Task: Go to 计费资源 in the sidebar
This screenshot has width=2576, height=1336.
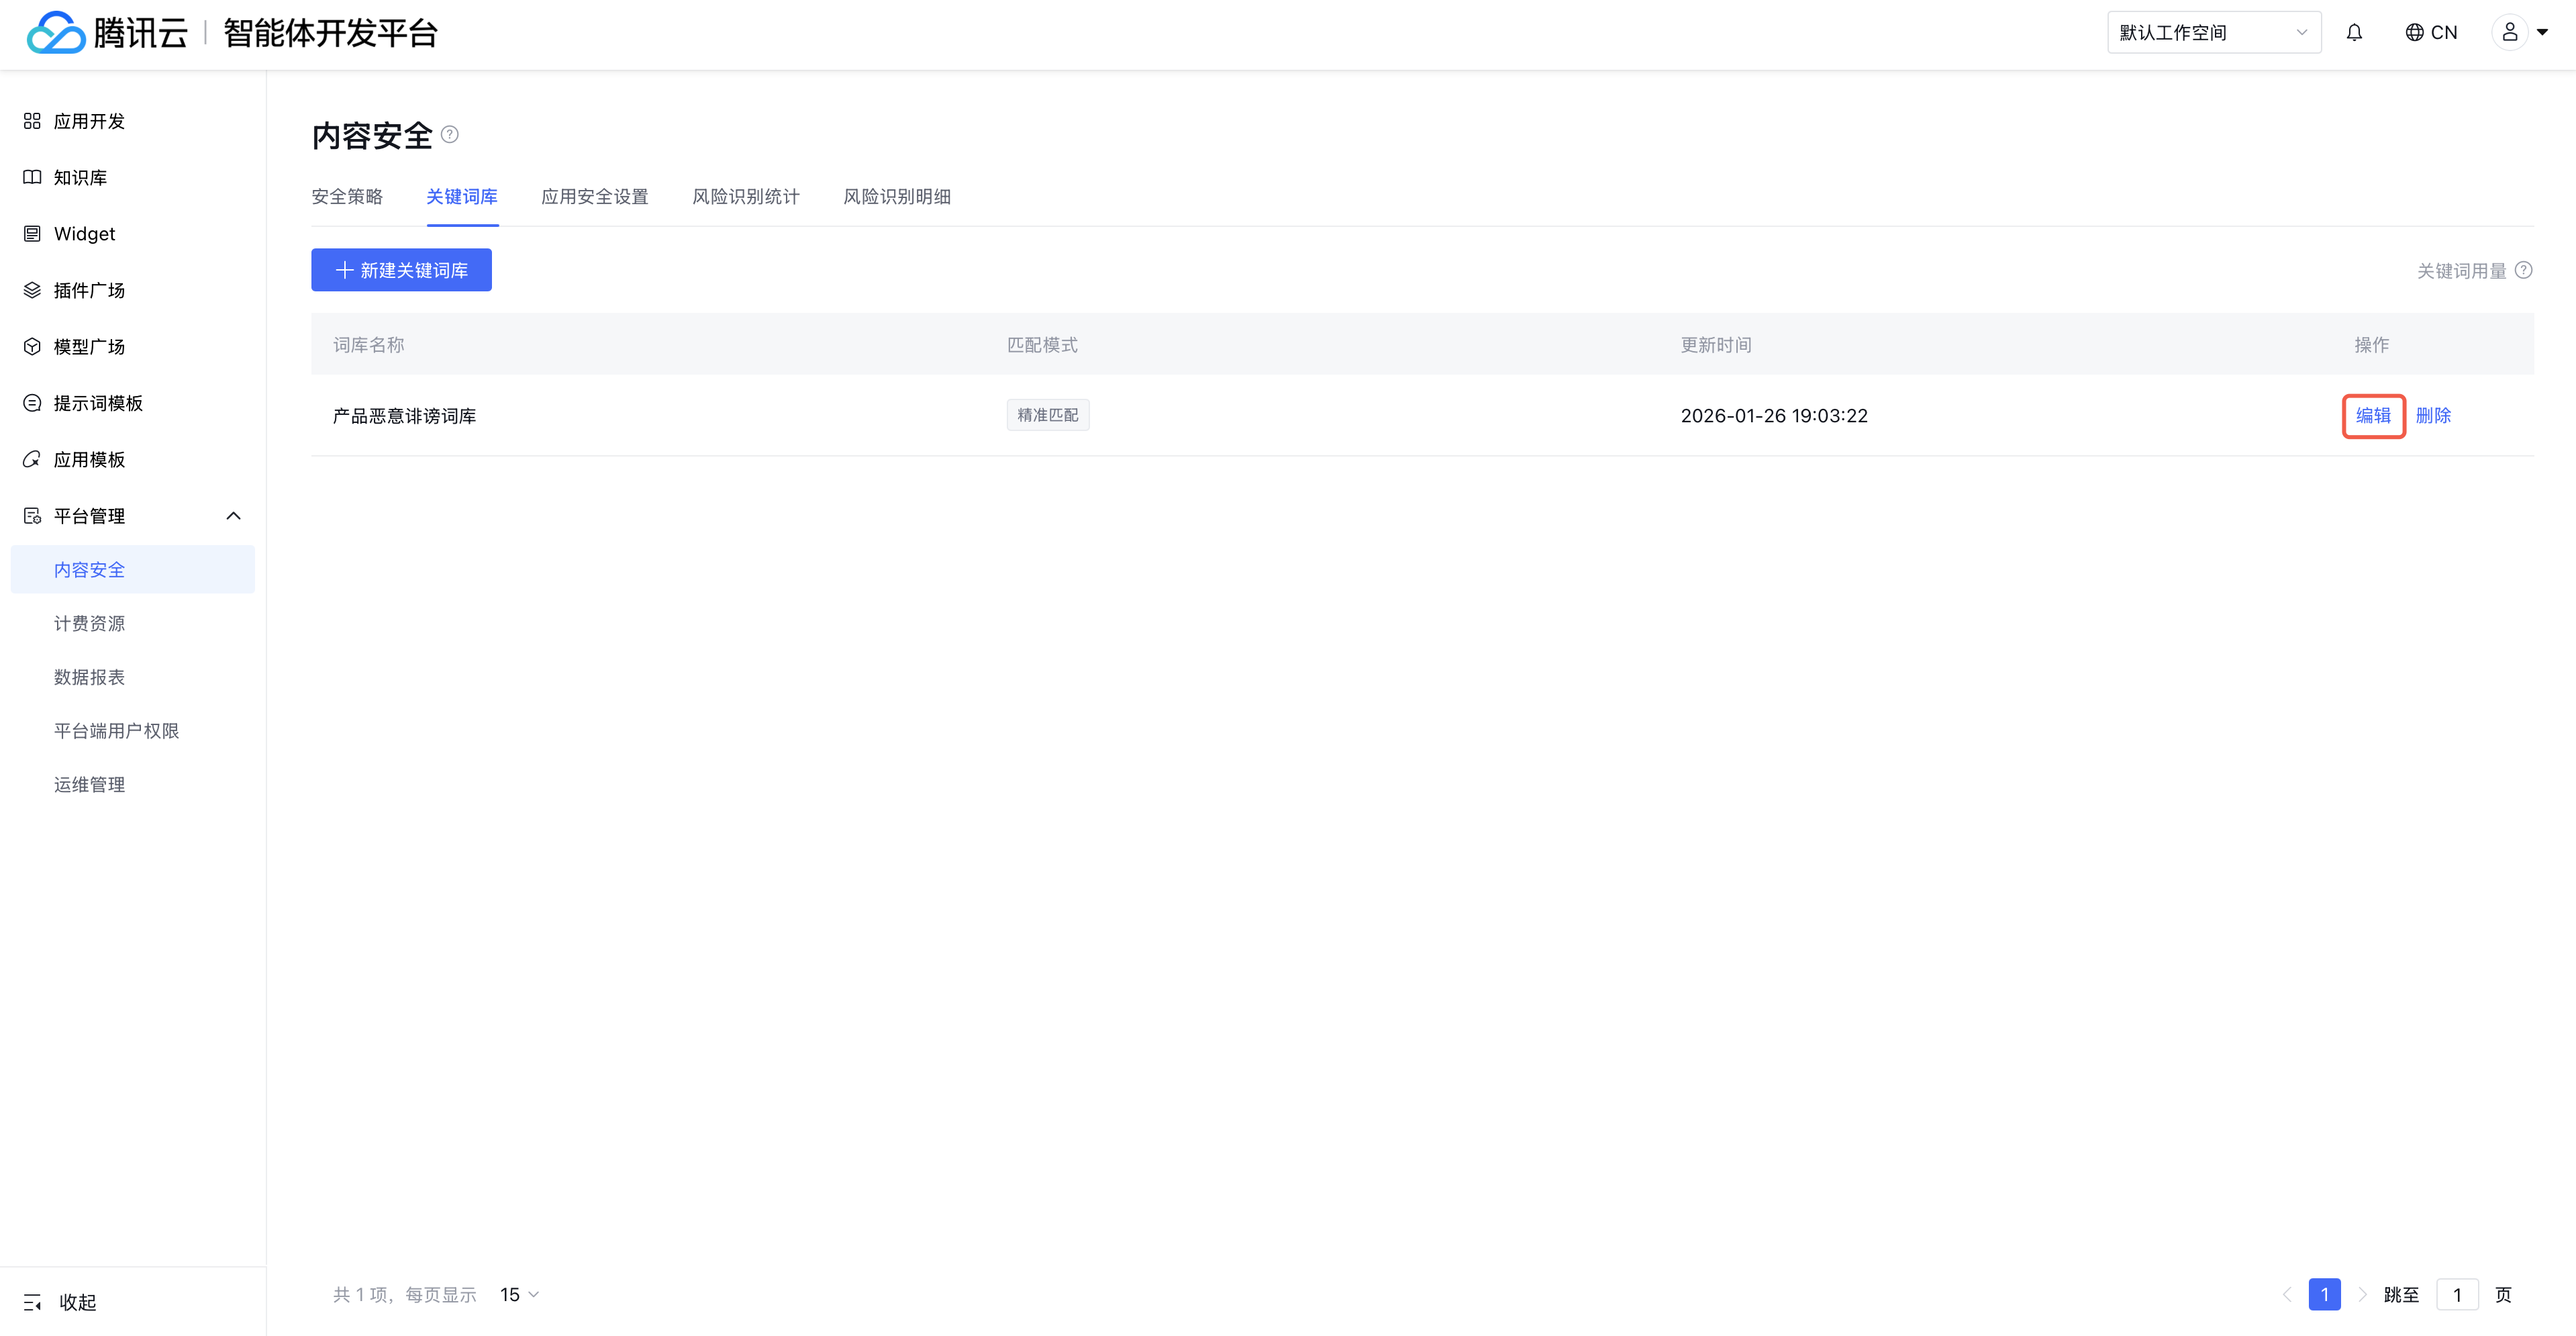Action: [90, 624]
